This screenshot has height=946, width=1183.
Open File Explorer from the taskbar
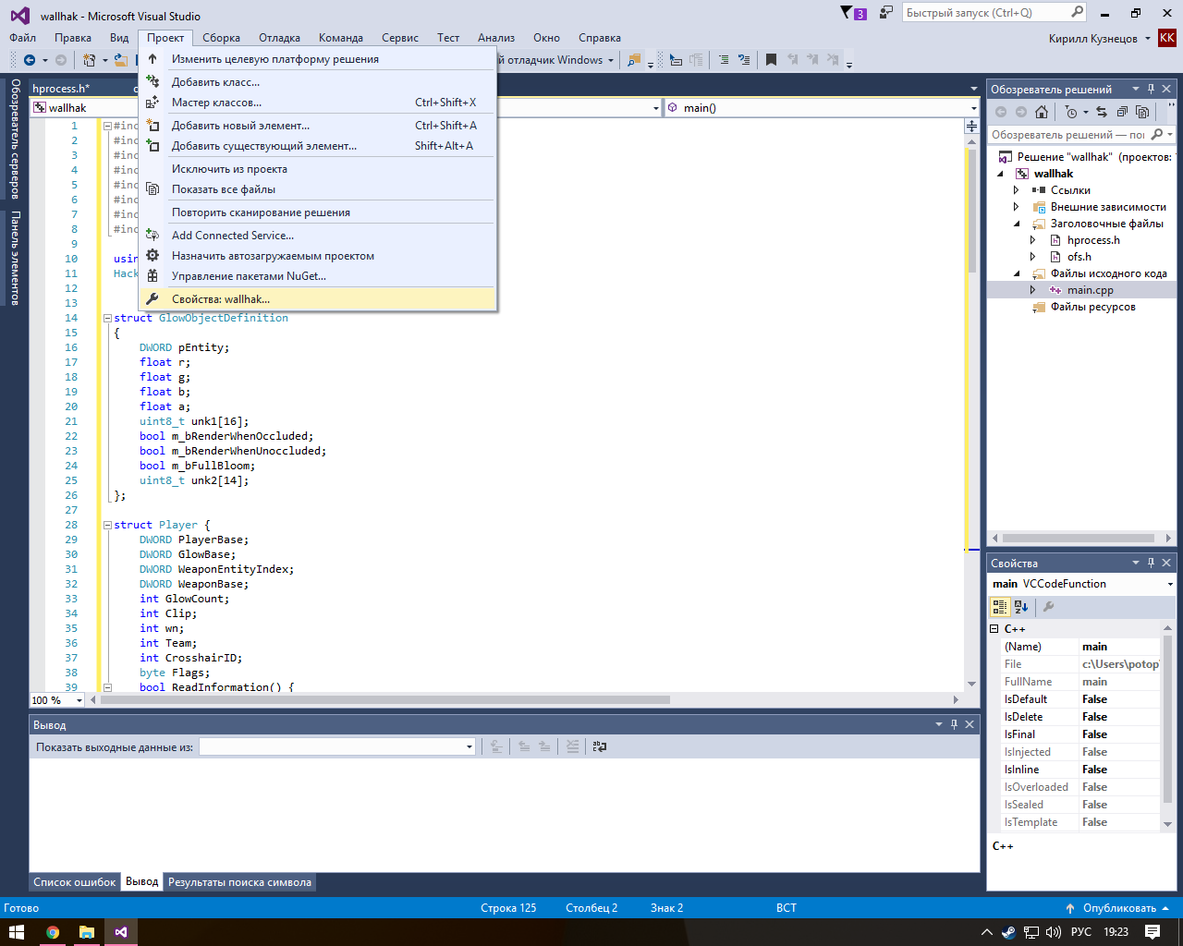click(87, 932)
